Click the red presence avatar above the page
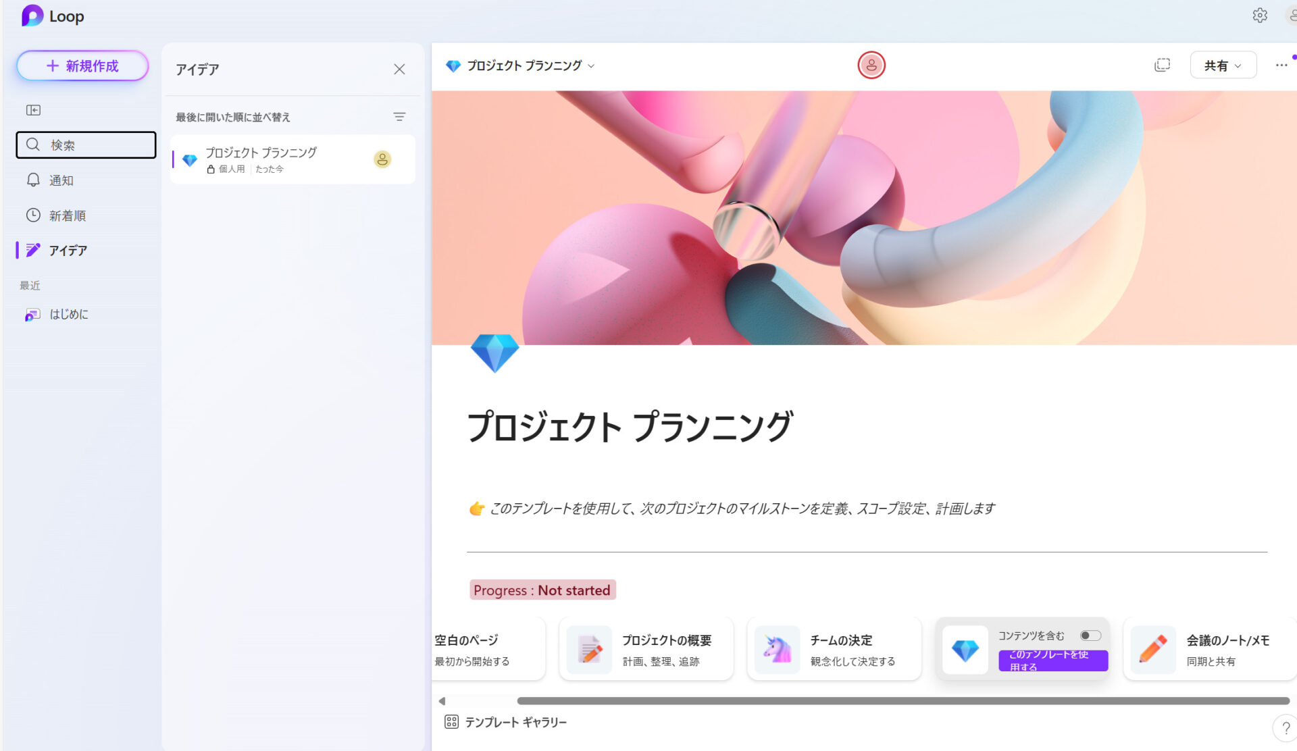This screenshot has width=1297, height=751. coord(871,65)
